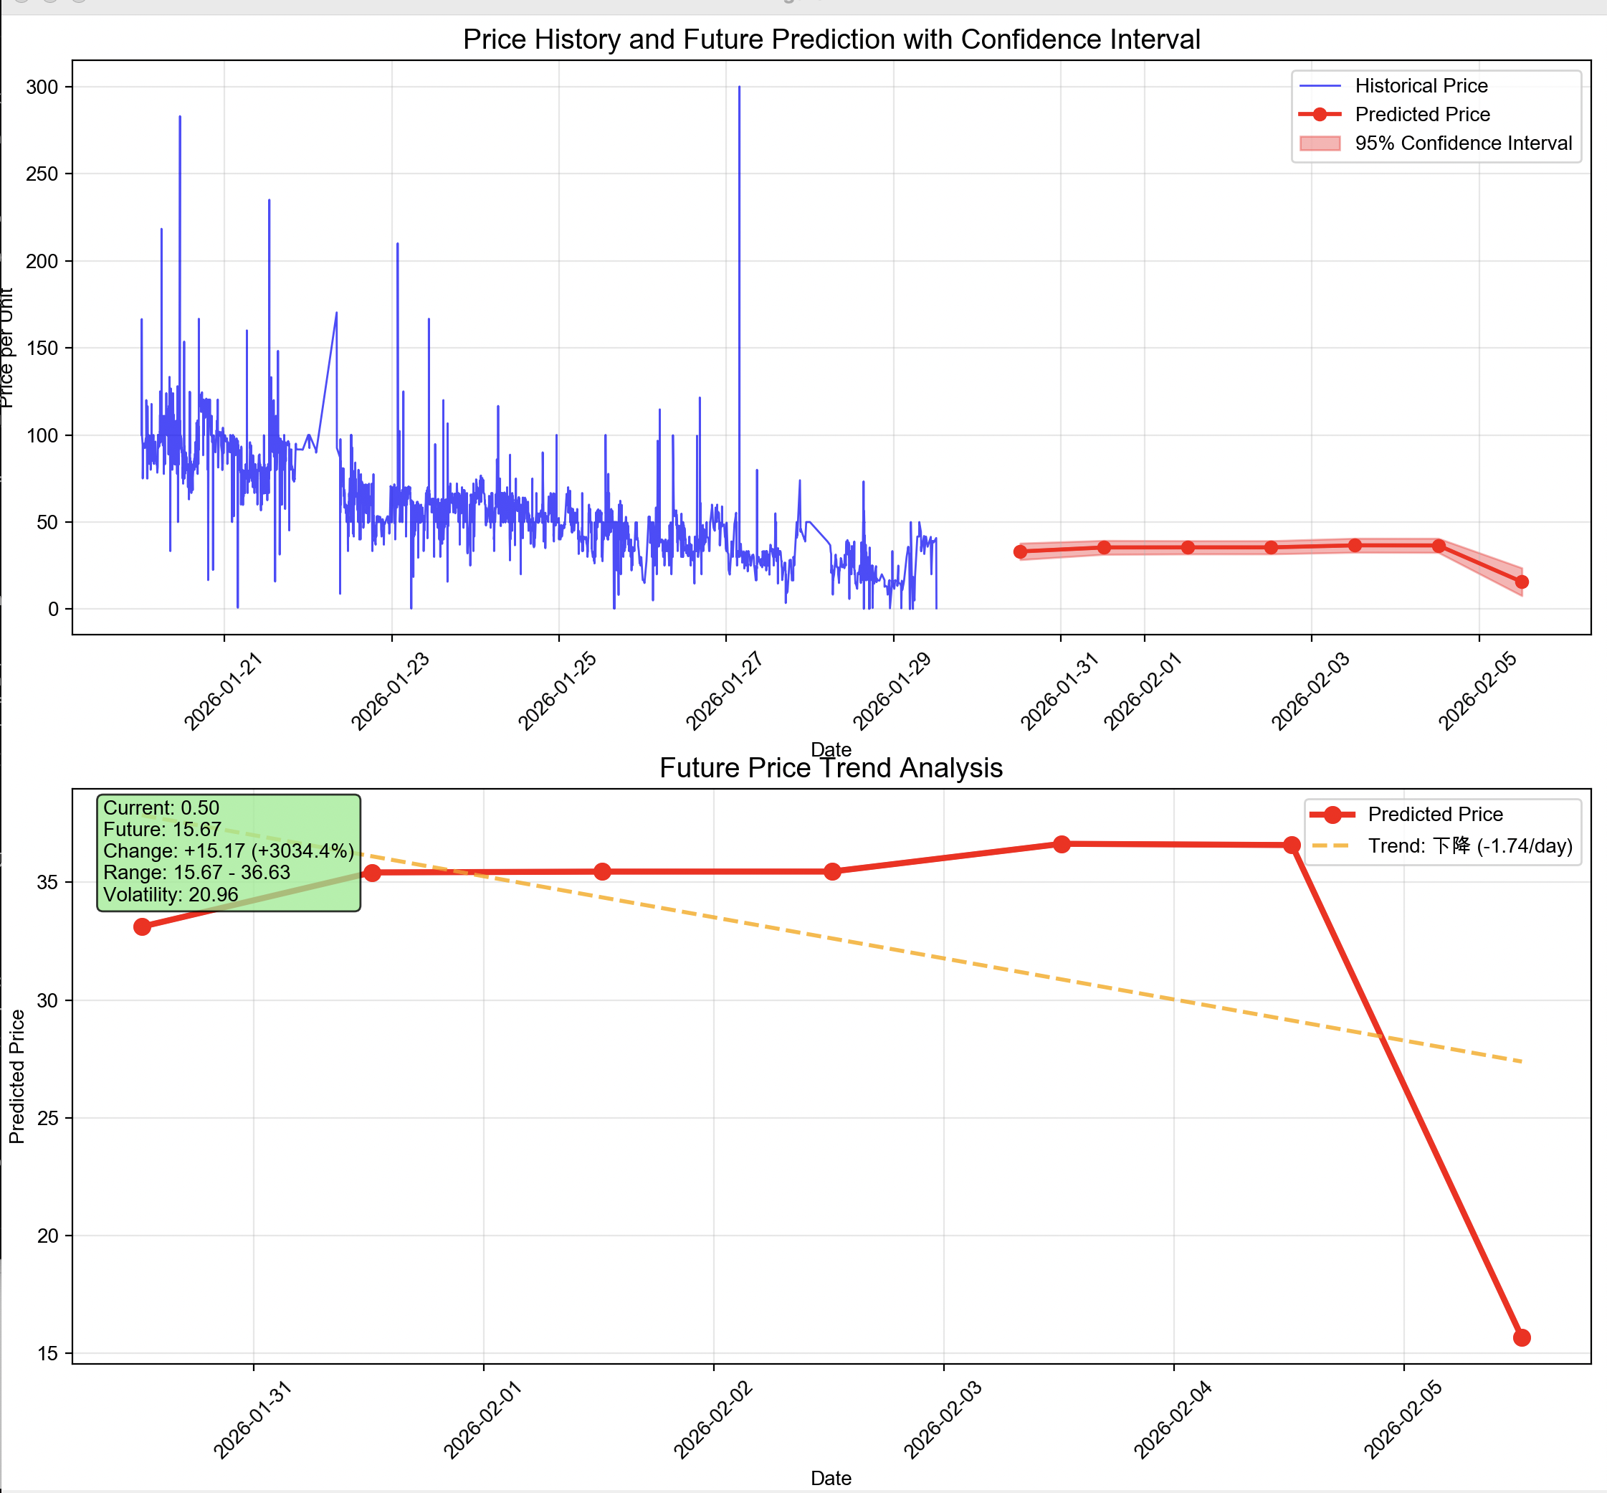Screen dimensions: 1607x1493
Task: Click the 300 value on top y-axis
Action: point(42,87)
